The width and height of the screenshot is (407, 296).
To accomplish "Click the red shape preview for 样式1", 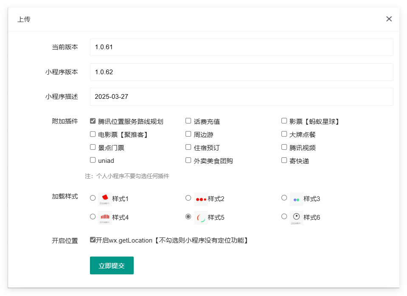I will (105, 199).
